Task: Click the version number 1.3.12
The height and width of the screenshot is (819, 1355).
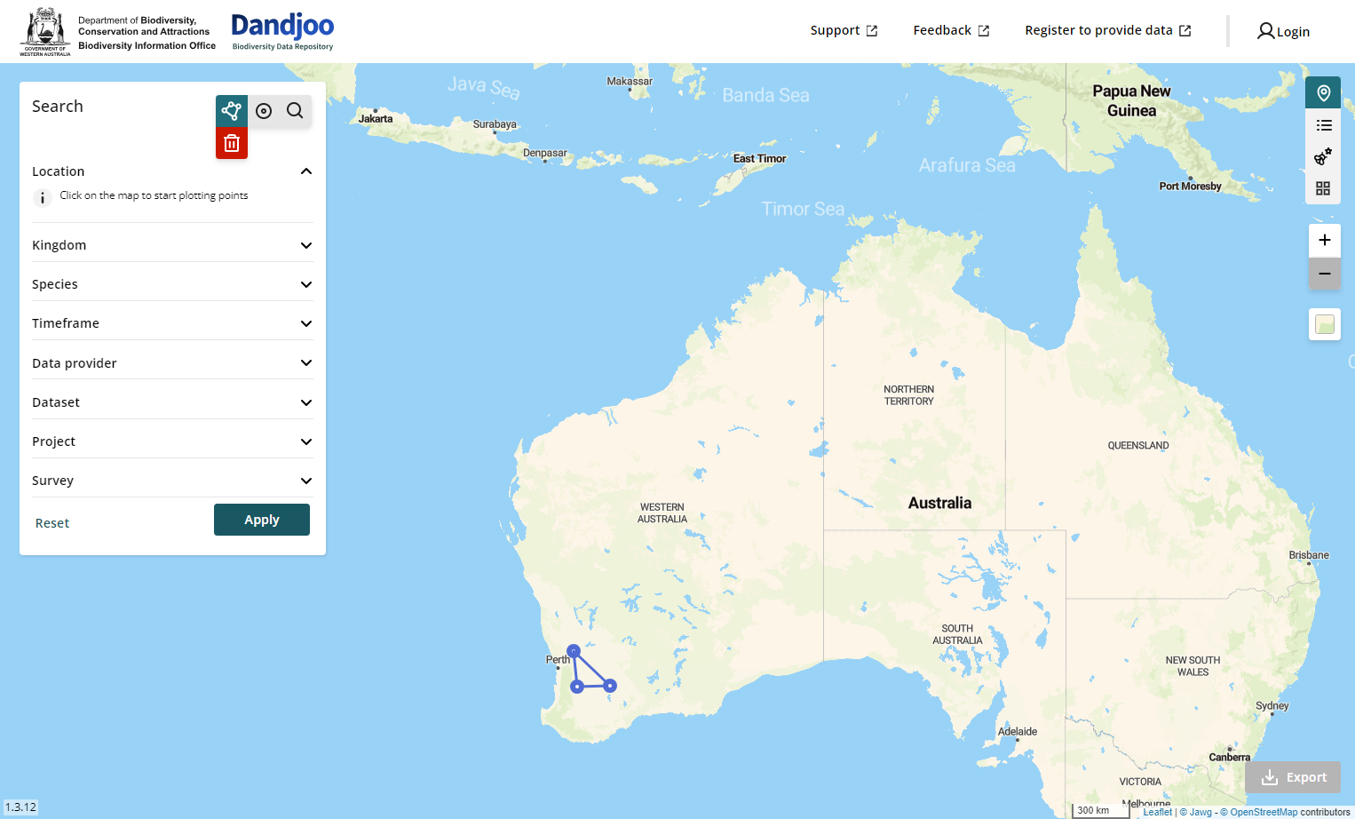Action: 20,807
